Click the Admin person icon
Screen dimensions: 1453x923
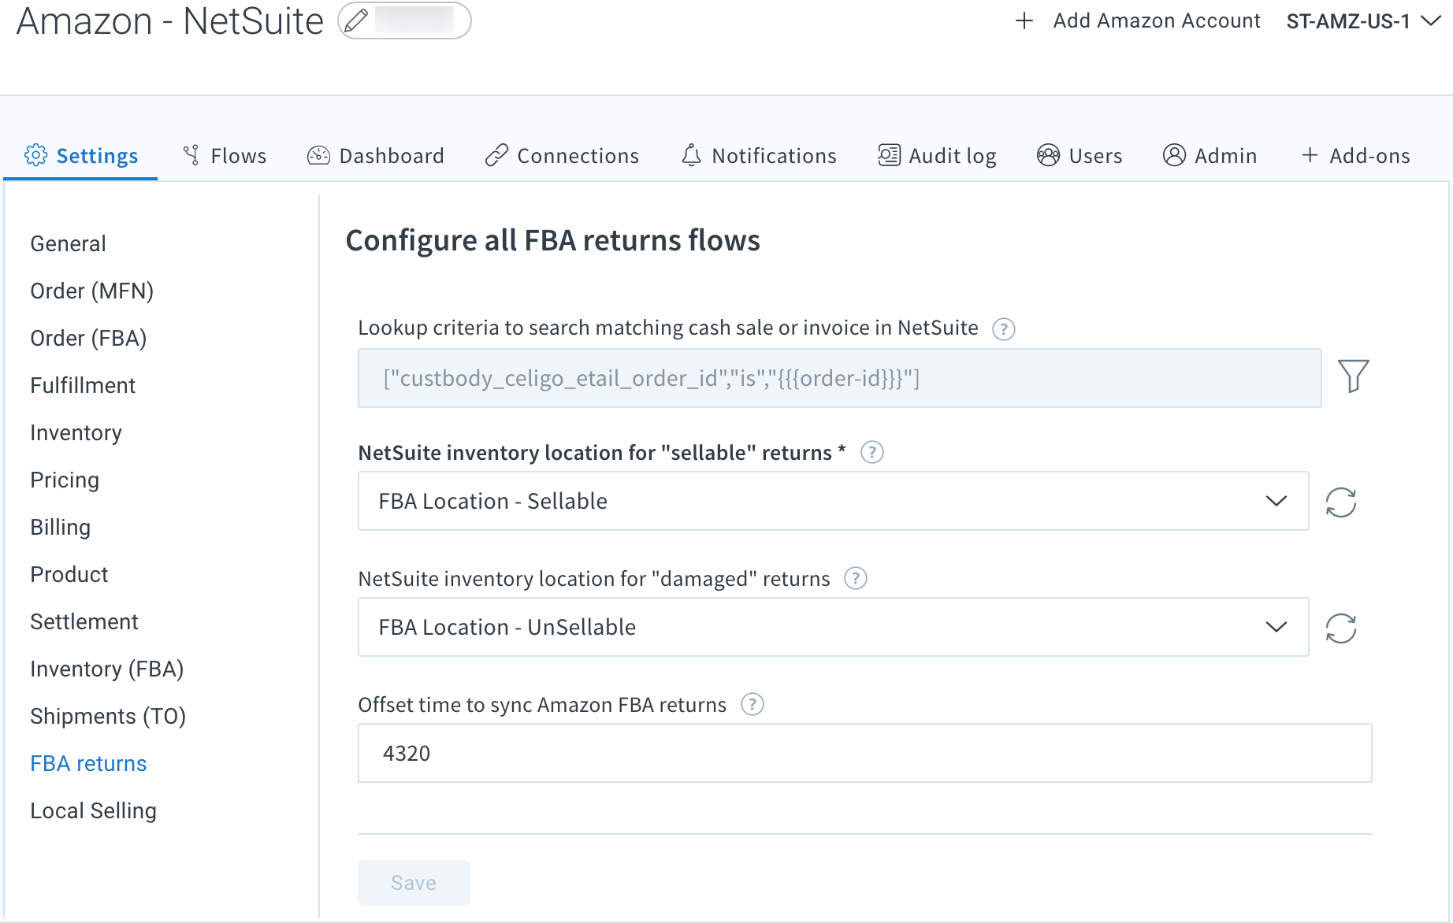pyautogui.click(x=1174, y=155)
